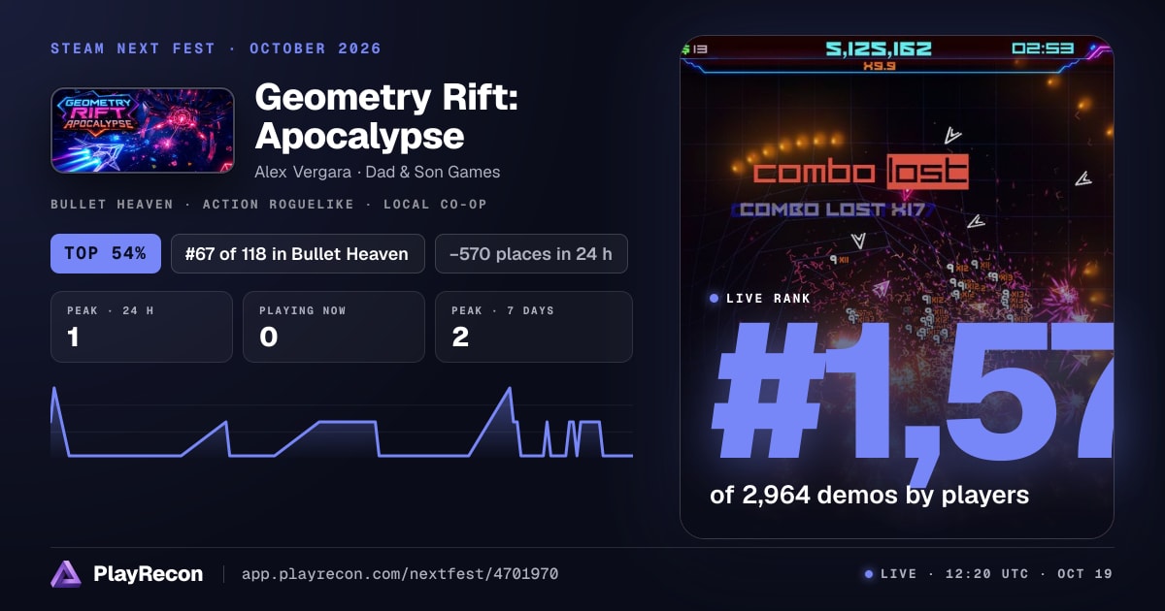This screenshot has width=1165, height=611.
Task: Click the BULLET HEAVEN · ACTION ROGUELIKE · LOCAL CO-OP tags
Action: (269, 205)
